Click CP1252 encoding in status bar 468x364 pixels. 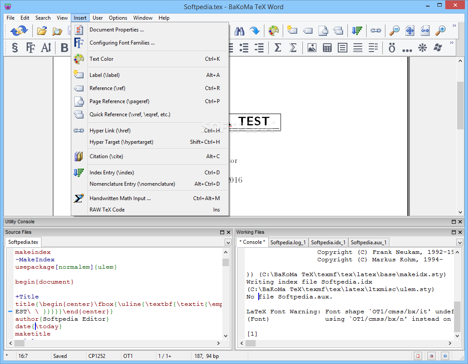(x=97, y=356)
